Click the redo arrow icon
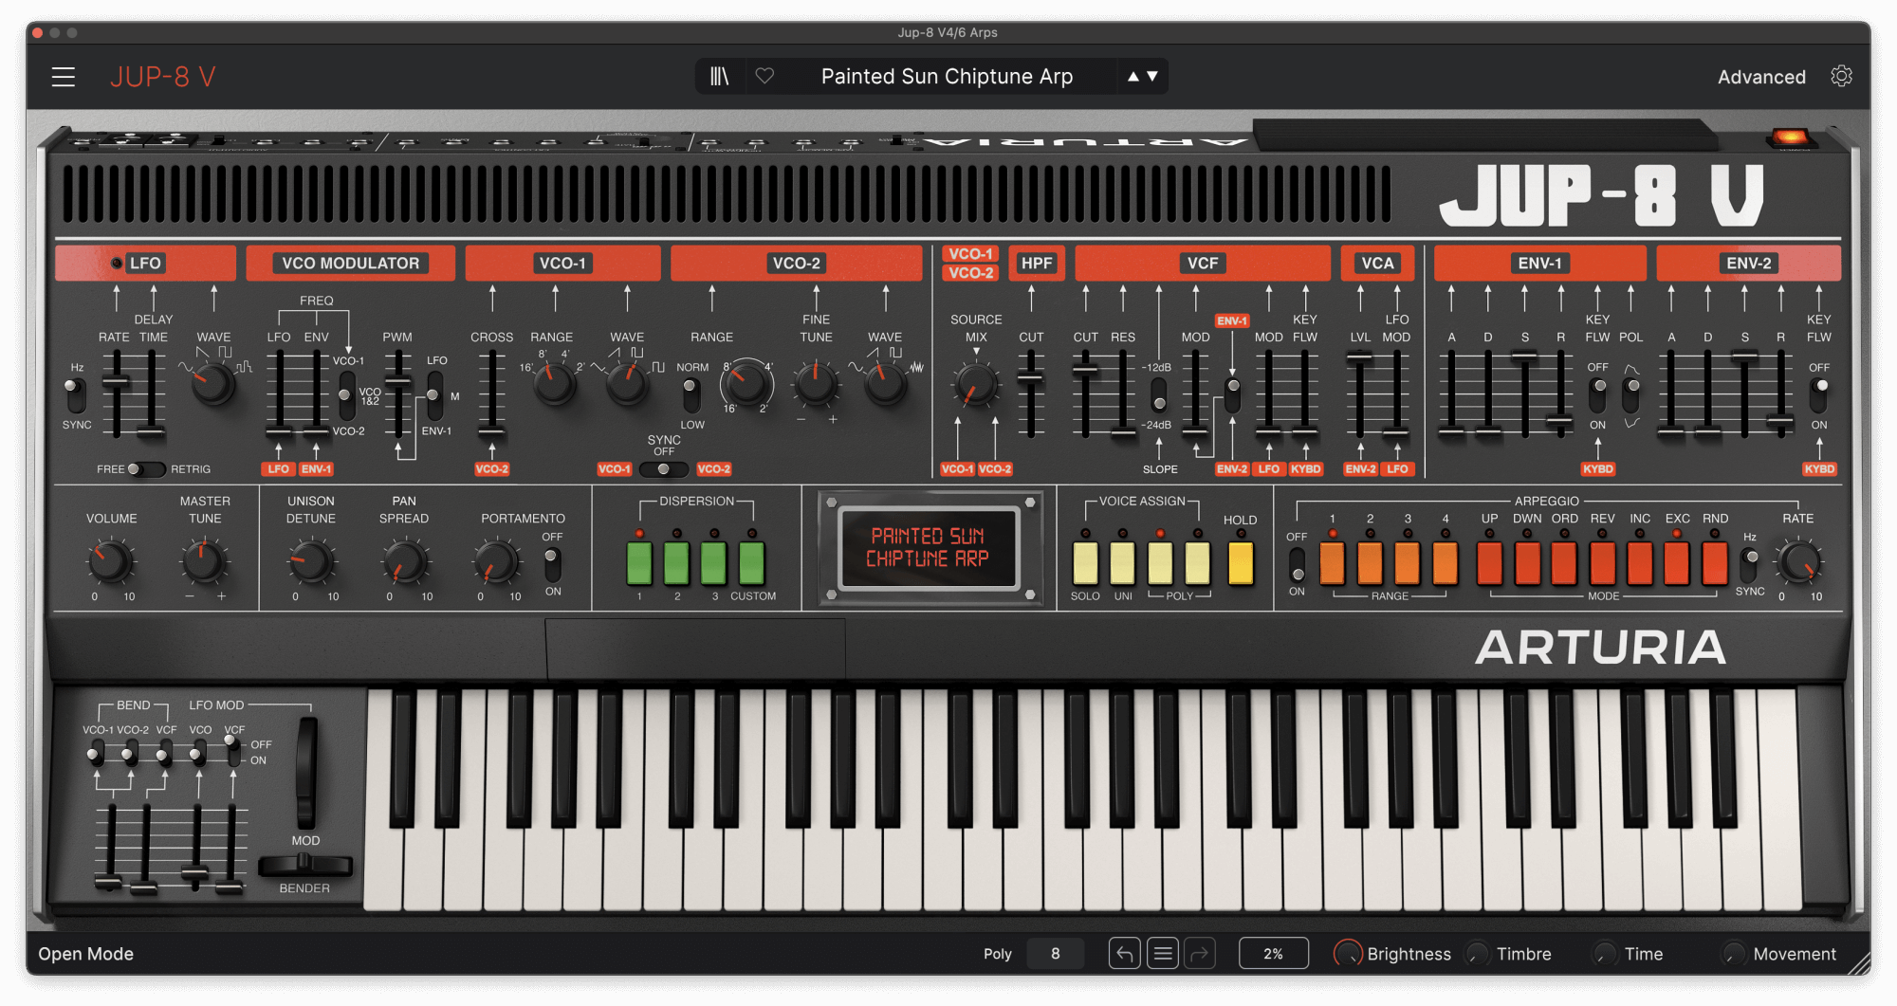Viewport: 1897px width, 1006px height. click(x=1200, y=953)
